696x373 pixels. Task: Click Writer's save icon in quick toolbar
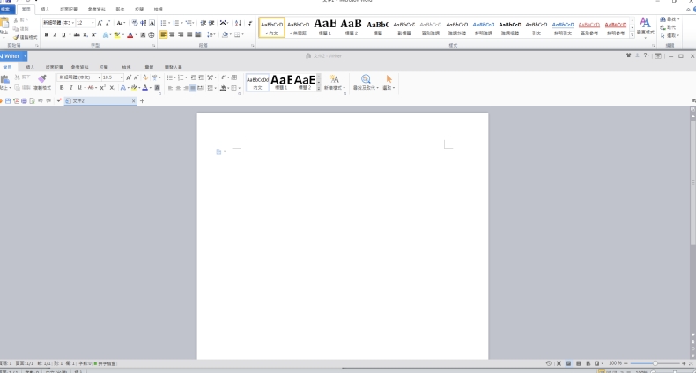coord(8,101)
